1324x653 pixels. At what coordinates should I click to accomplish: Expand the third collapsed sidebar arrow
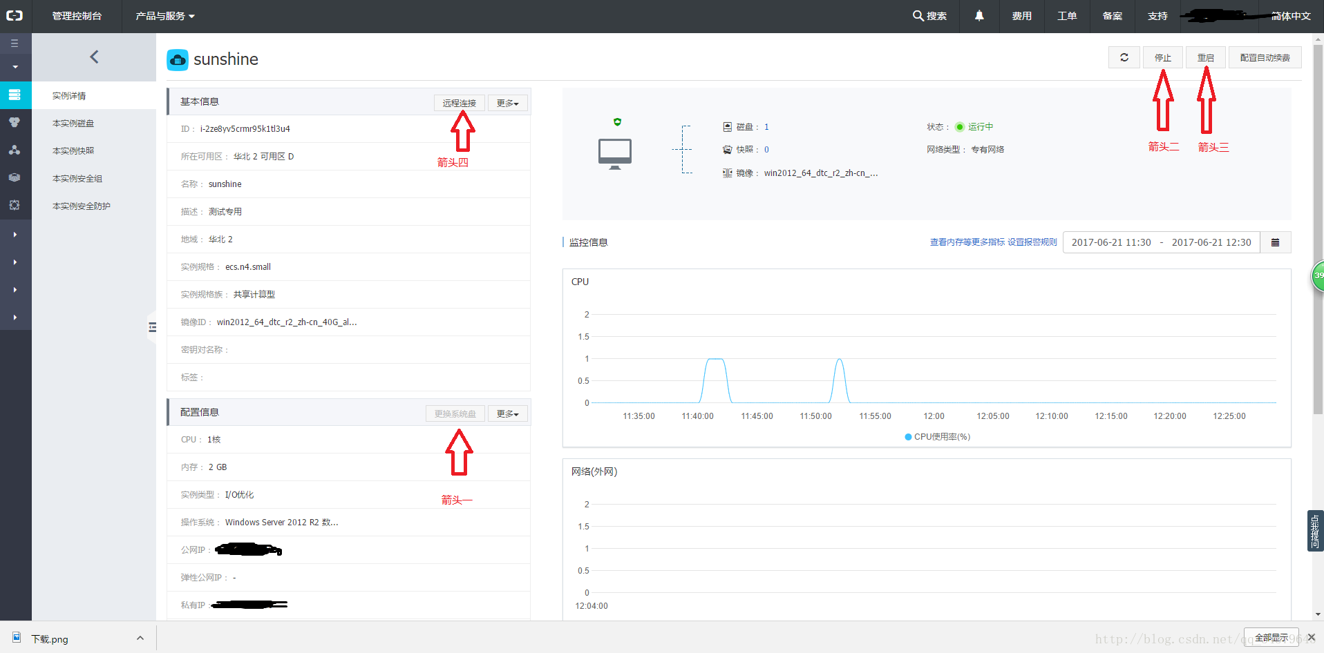coord(15,290)
